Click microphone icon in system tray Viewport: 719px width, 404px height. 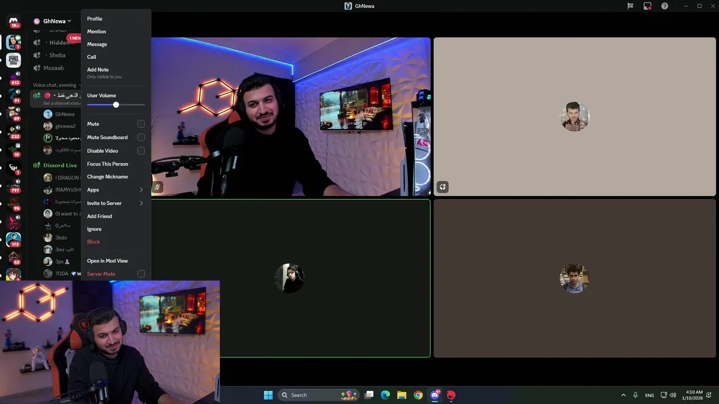[635, 395]
